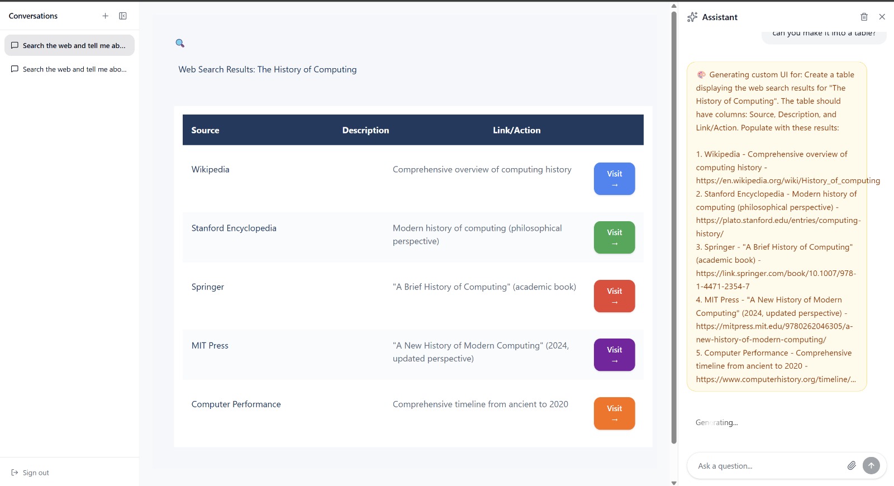Send message with arrow-up button

pyautogui.click(x=871, y=465)
